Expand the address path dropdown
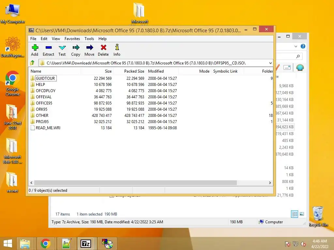334x250 pixels. point(270,63)
